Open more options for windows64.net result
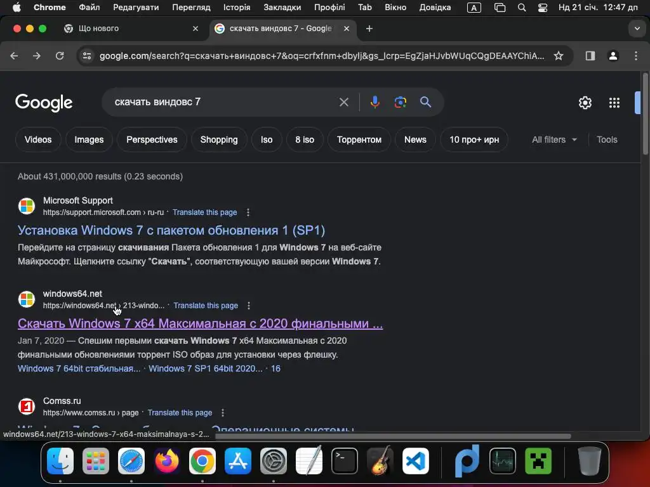Screen dimensions: 650x487 point(249,306)
